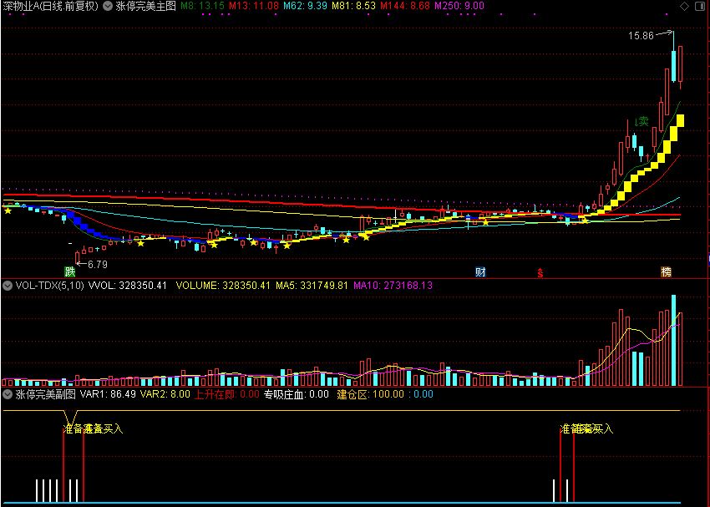Image resolution: width=710 pixels, height=507 pixels.
Task: Click the green 跌 marker icon
Action: pos(70,272)
